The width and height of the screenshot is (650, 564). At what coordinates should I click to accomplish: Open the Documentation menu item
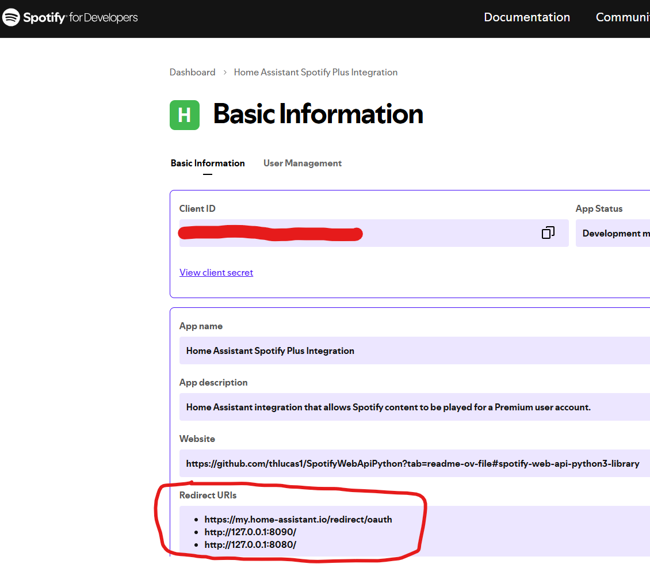pyautogui.click(x=527, y=17)
